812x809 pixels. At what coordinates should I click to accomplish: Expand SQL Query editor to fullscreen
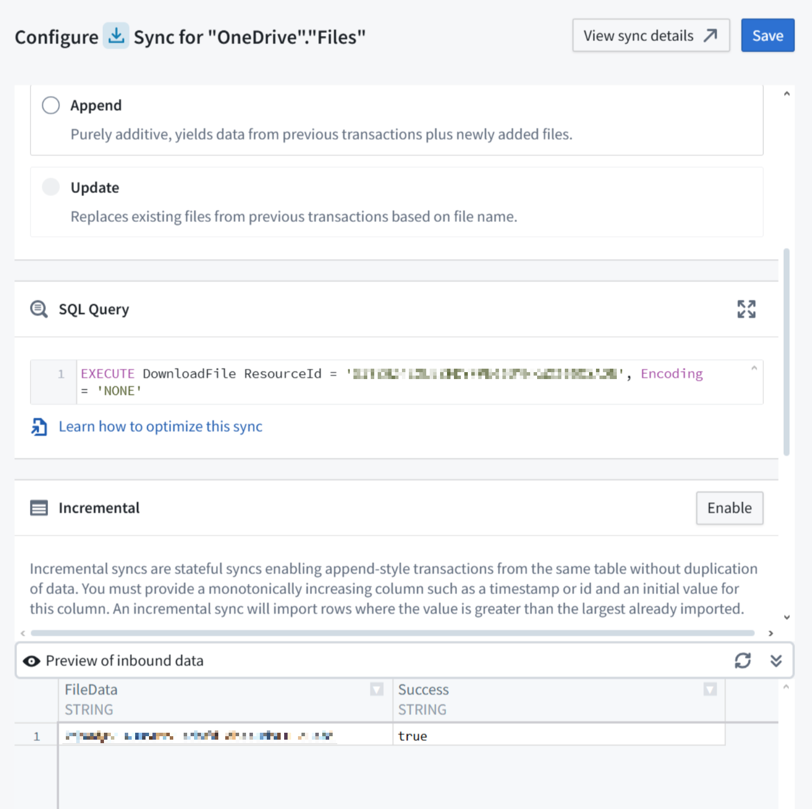746,309
